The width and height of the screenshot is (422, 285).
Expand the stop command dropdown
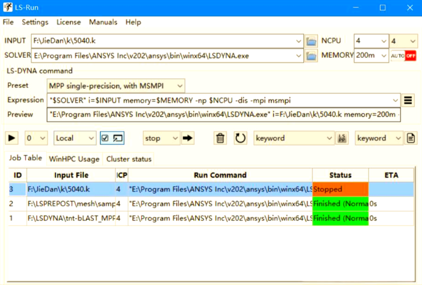[x=161, y=138]
